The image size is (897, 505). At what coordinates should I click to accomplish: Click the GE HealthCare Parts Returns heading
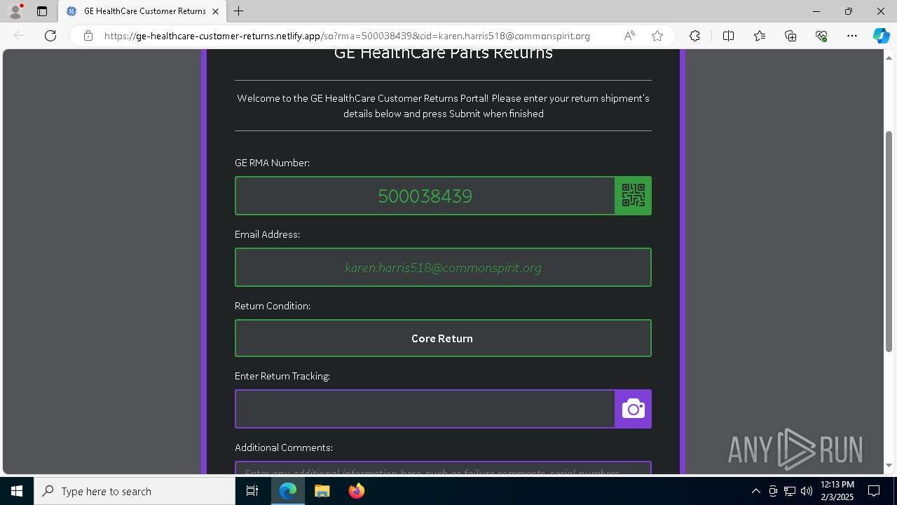(x=443, y=53)
